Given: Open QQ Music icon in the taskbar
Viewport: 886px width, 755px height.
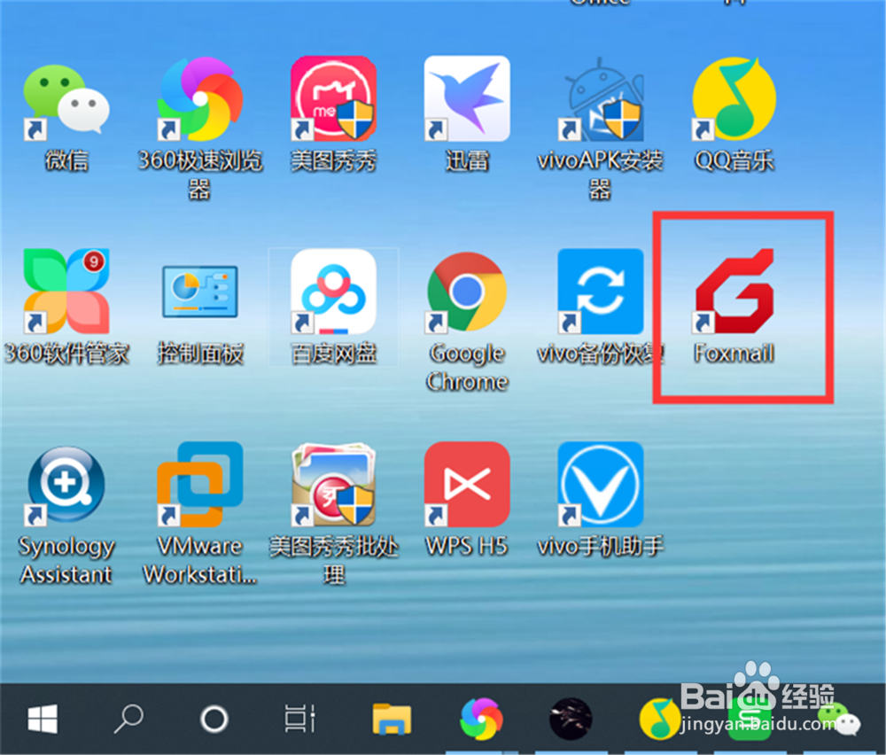Looking at the screenshot, I should 659,719.
